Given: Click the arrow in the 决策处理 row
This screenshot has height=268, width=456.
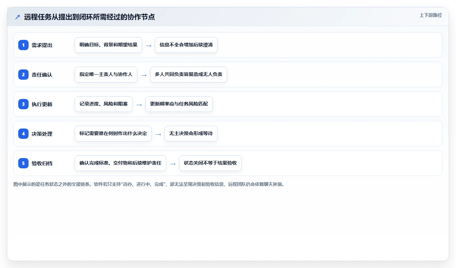Looking at the screenshot, I should [158, 134].
